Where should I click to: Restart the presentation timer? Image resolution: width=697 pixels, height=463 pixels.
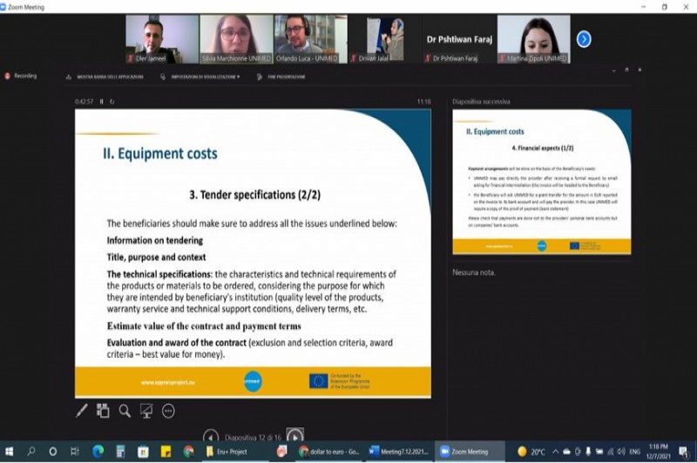(x=112, y=102)
